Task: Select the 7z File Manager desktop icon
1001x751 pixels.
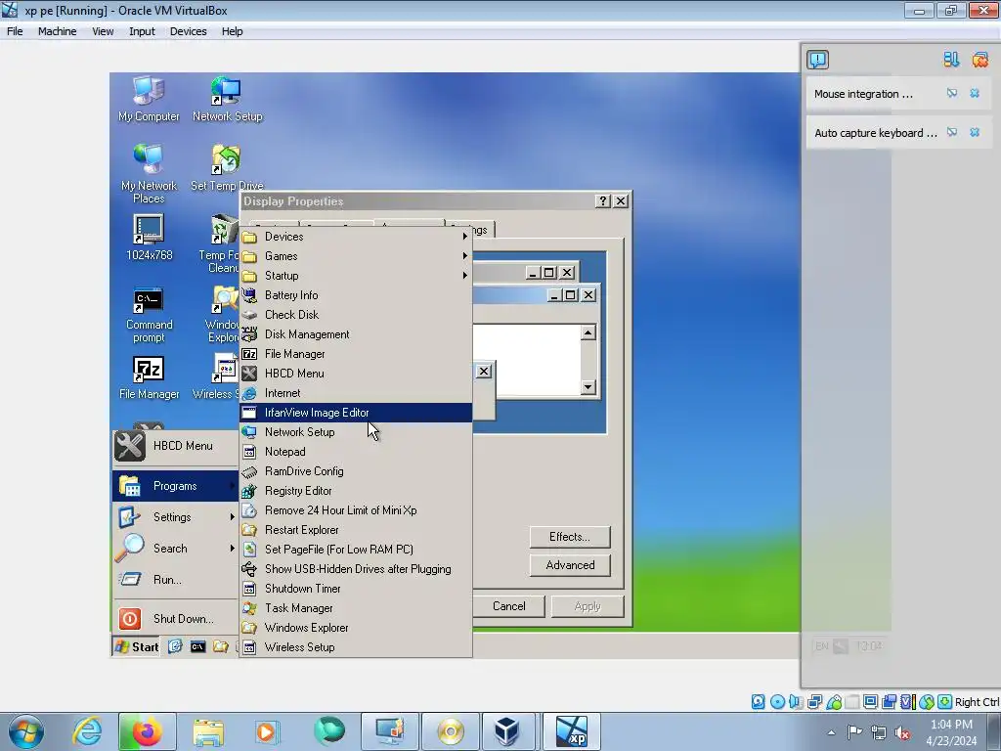Action: click(149, 377)
